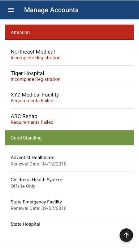Tap Incomplete Registration under Northeast Medical
Viewport: 139px width, 248px height.
tap(36, 58)
